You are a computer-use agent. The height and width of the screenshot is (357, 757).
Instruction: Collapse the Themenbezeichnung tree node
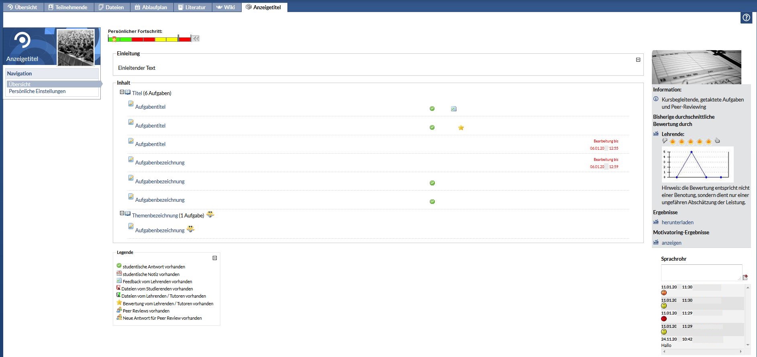[122, 213]
